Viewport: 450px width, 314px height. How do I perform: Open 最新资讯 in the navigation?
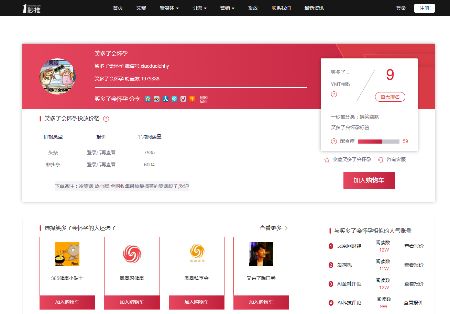314,8
